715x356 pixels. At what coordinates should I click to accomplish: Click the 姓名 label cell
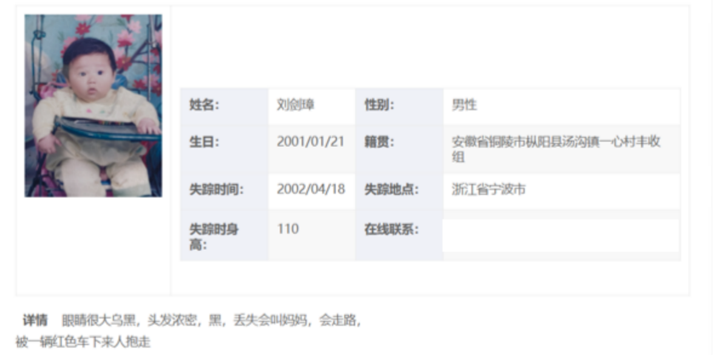[204, 105]
